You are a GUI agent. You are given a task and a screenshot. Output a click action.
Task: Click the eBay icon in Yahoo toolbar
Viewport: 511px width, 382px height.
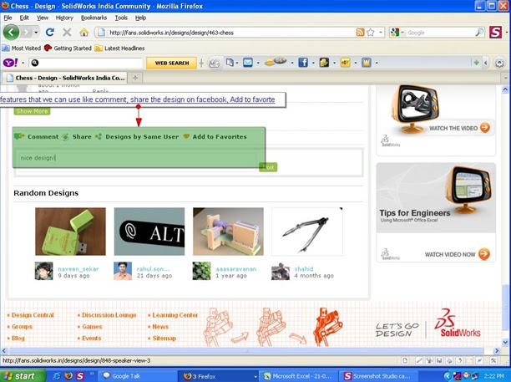click(x=345, y=63)
